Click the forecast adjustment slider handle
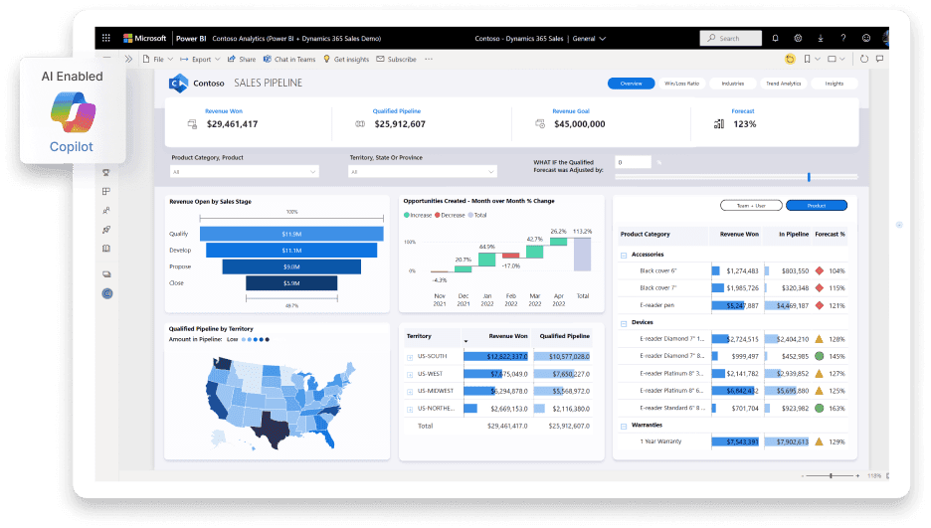931x528 pixels. [x=809, y=177]
